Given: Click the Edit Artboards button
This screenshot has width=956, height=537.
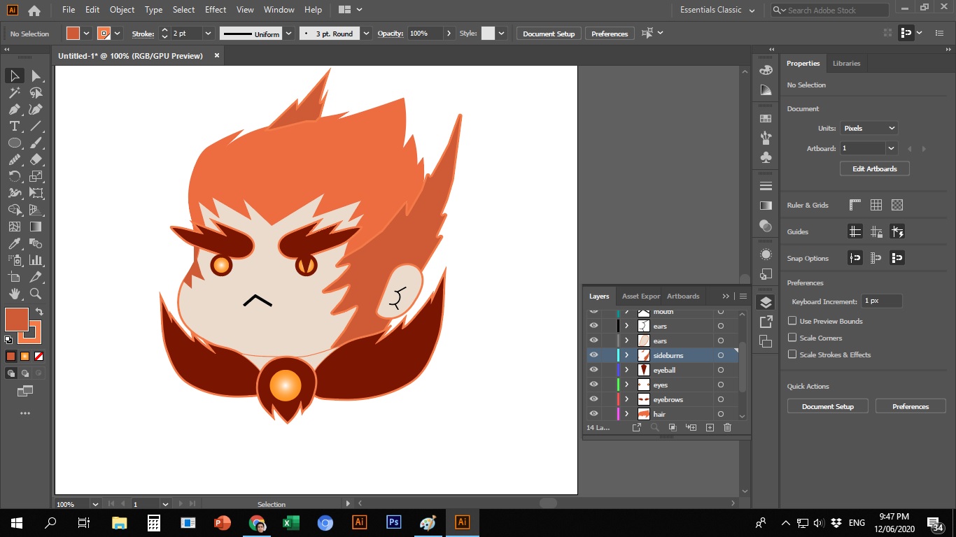Looking at the screenshot, I should tap(875, 169).
